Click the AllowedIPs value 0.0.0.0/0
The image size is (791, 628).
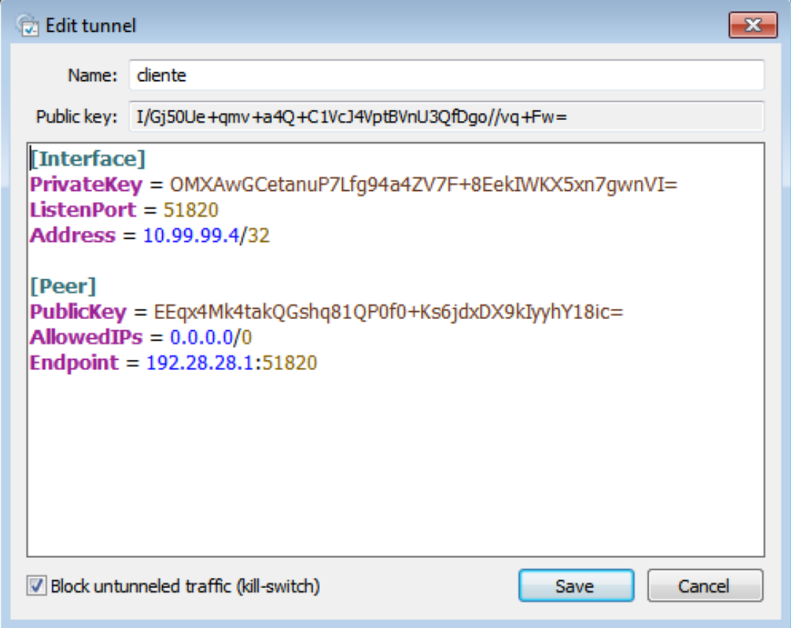click(211, 338)
